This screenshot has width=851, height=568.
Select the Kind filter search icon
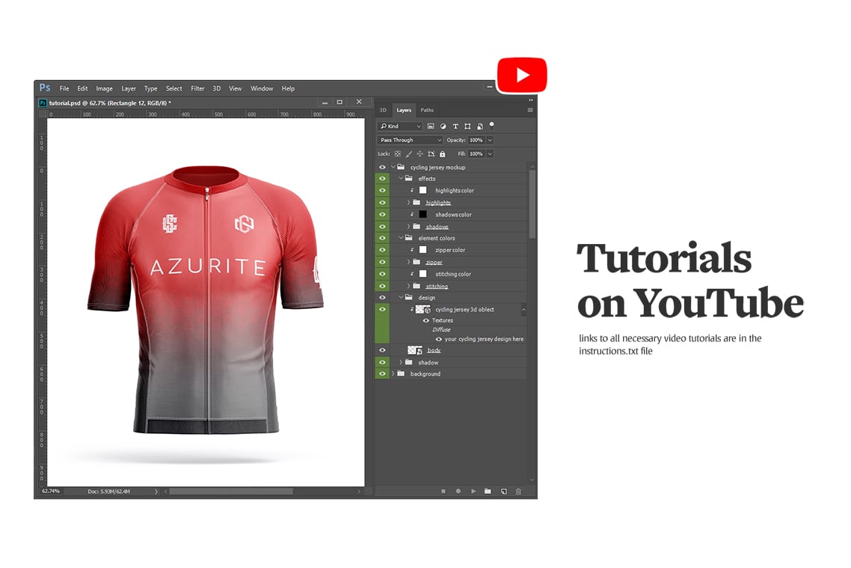[384, 126]
